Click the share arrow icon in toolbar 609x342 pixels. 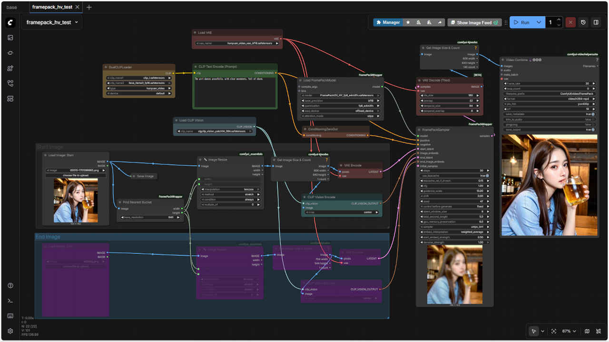tap(440, 22)
